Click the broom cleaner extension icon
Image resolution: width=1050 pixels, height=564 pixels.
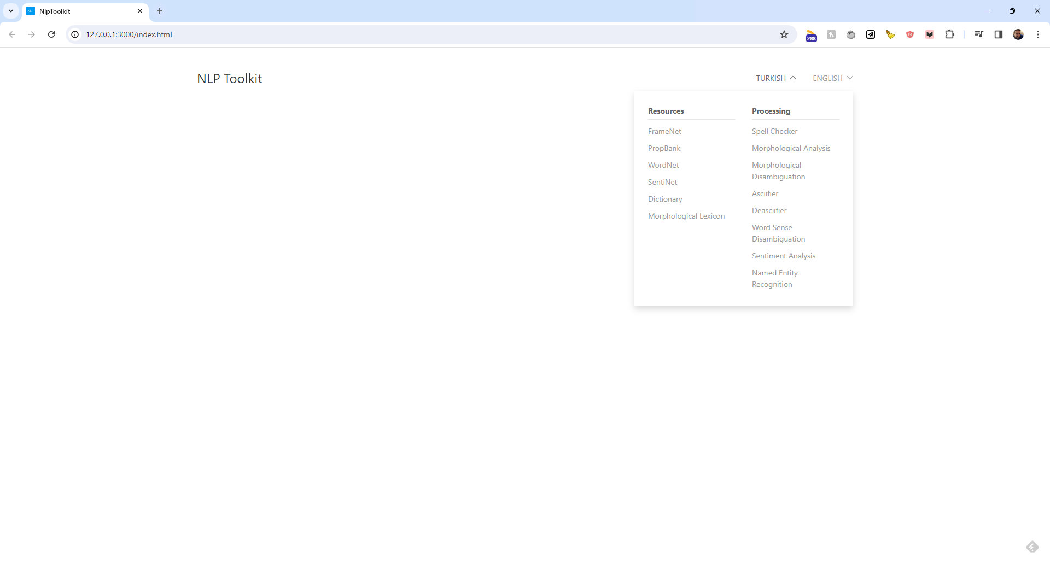[x=890, y=34]
